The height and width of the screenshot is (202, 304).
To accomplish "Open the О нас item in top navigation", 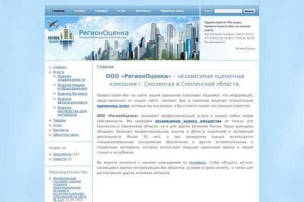I will click(x=122, y=11).
